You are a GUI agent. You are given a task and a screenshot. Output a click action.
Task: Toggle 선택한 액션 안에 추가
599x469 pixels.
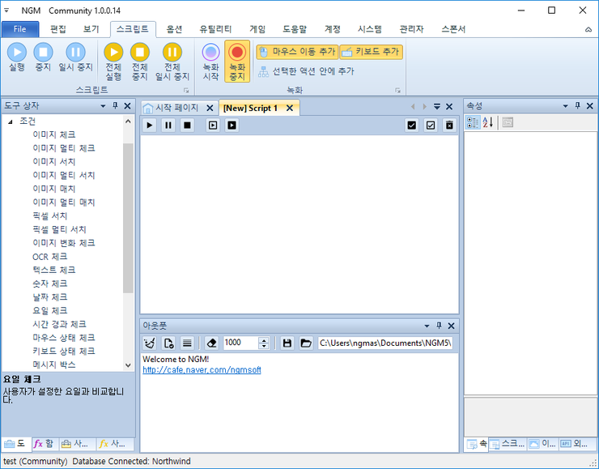[306, 71]
